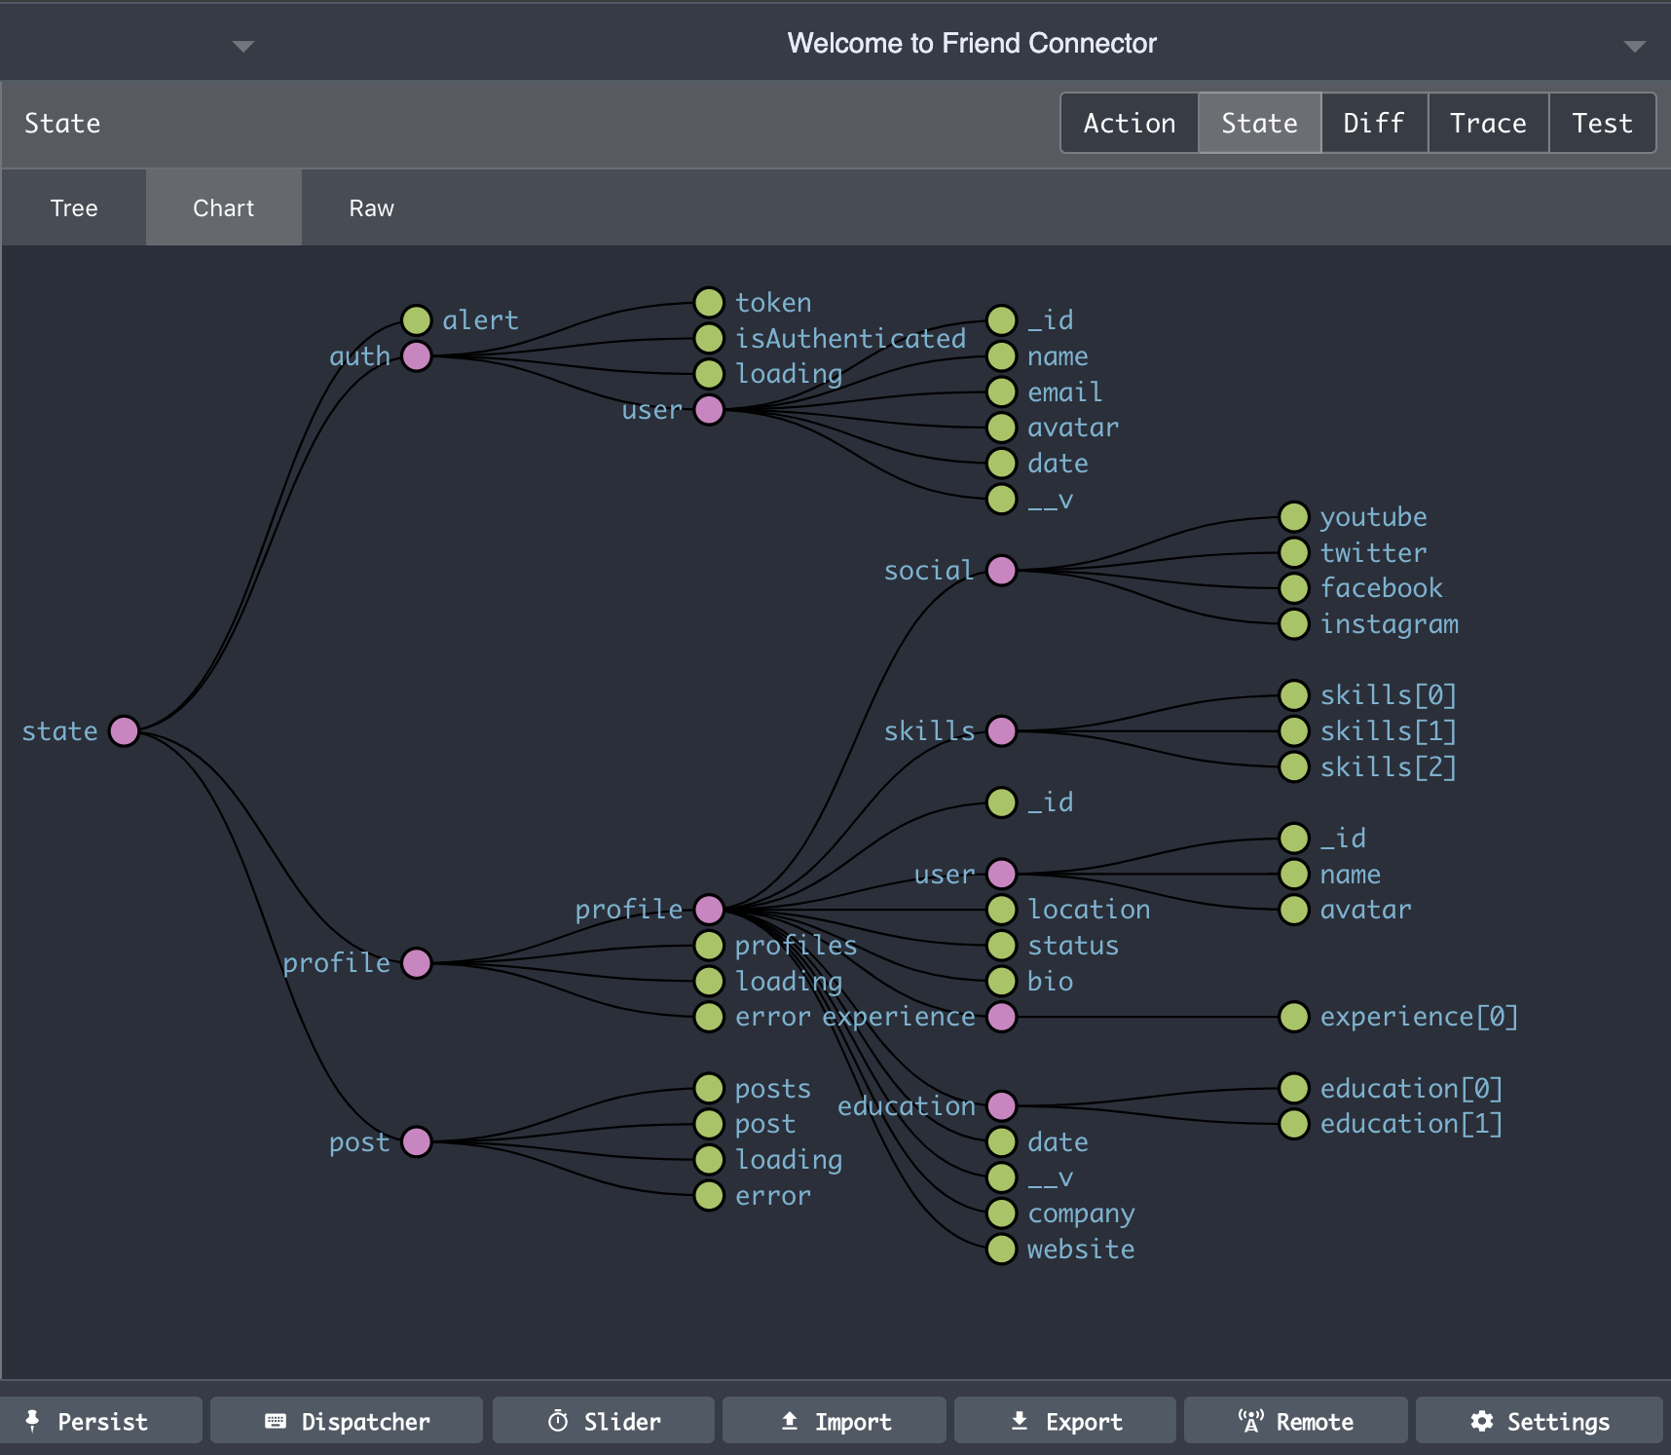The image size is (1671, 1455).
Task: Click the antenna icon for Remote
Action: point(1251,1421)
